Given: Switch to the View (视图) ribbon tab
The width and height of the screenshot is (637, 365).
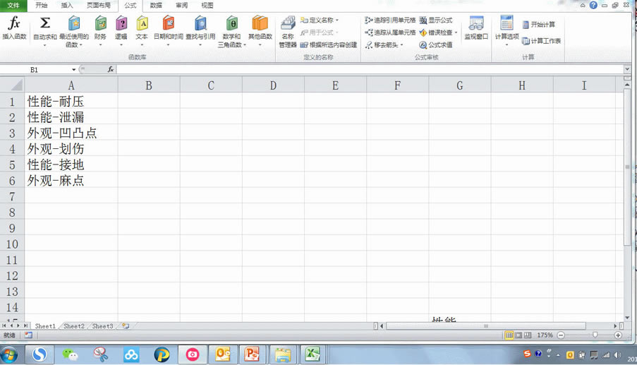Looking at the screenshot, I should tap(207, 5).
